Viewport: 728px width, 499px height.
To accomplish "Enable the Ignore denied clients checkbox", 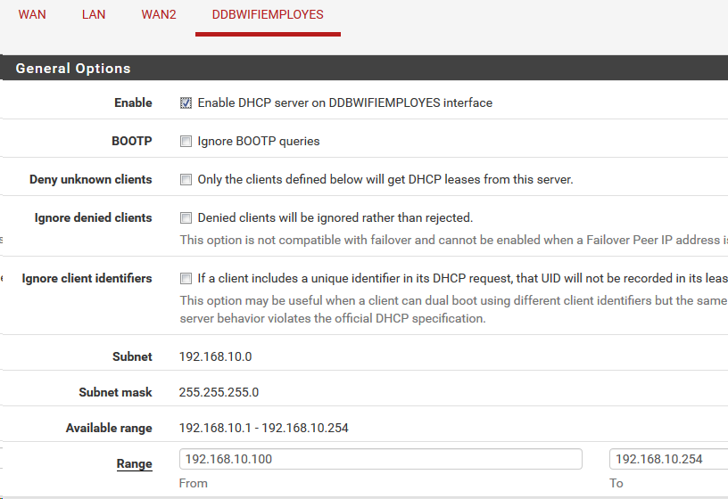I will pos(186,218).
